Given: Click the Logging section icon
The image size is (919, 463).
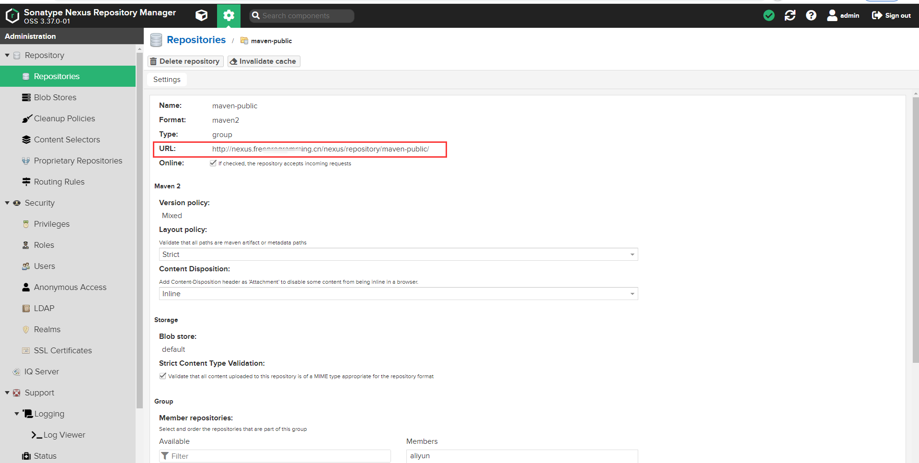Looking at the screenshot, I should 28,414.
